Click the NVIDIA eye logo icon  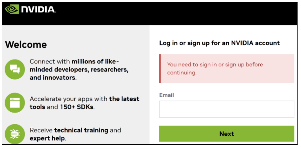click(11, 9)
